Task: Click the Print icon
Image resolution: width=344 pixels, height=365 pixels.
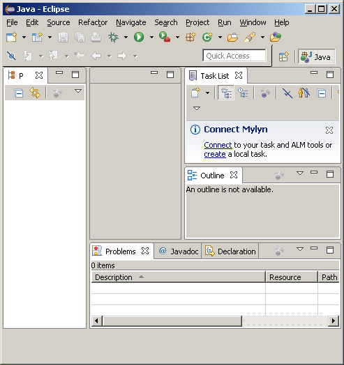Action: coord(96,37)
